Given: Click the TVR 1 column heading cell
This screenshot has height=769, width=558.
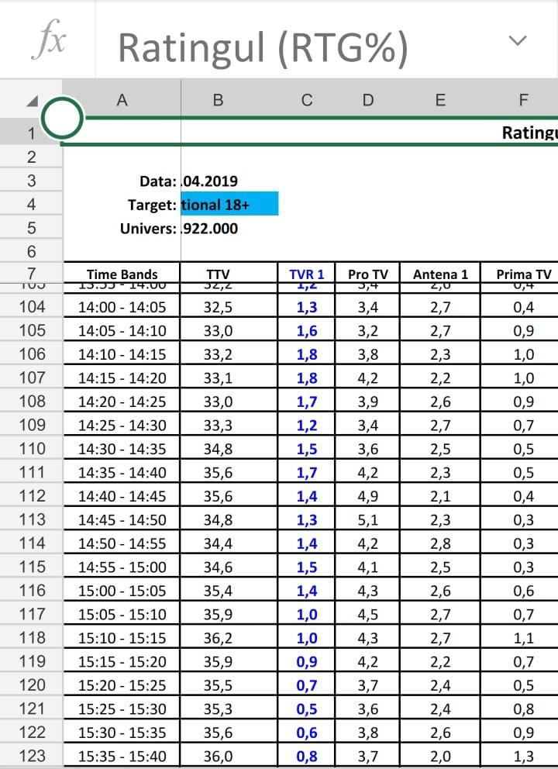Looking at the screenshot, I should point(307,274).
